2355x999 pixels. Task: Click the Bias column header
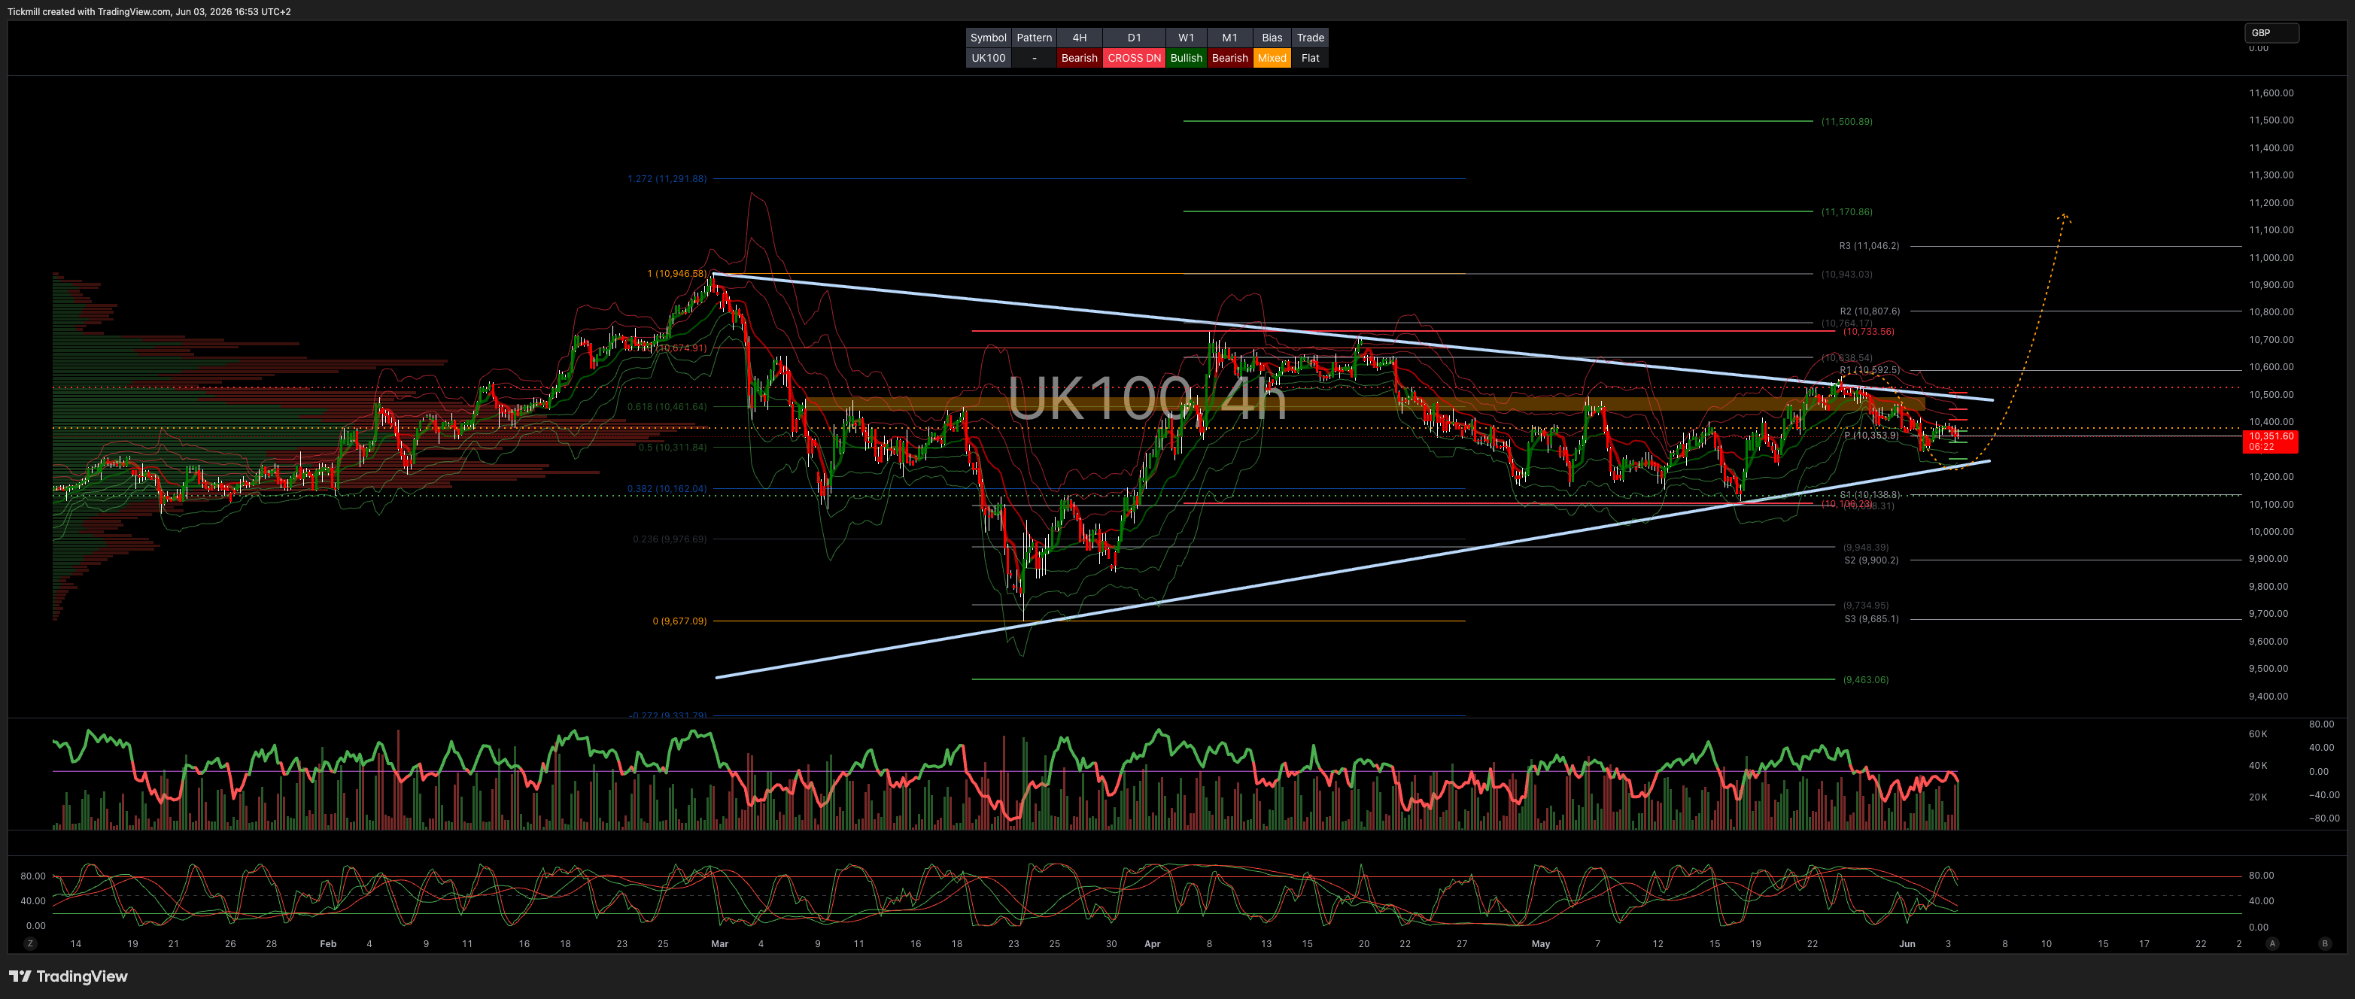click(1272, 38)
